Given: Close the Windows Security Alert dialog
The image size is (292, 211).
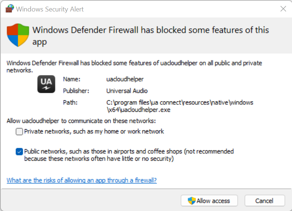Looking at the screenshot, I should click(x=283, y=9).
